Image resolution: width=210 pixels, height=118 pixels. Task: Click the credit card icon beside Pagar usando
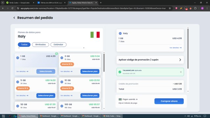[120, 99]
